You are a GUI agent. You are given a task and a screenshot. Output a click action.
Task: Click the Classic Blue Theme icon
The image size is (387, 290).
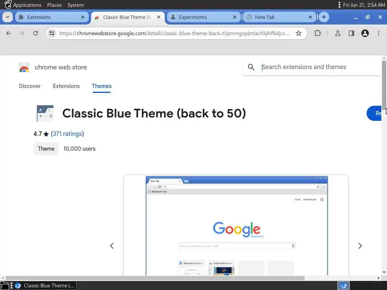[45, 113]
